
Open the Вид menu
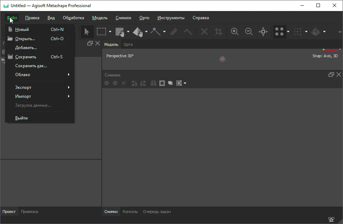[x=51, y=18]
